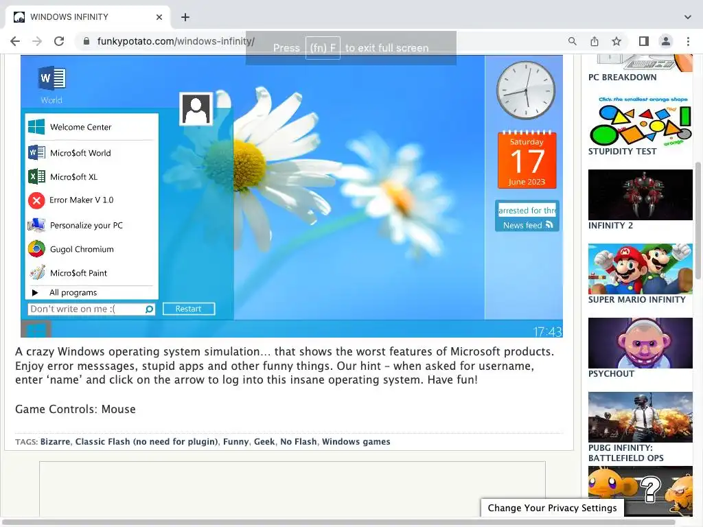The width and height of the screenshot is (703, 527).
Task: Click the Geek tag link
Action: tap(264, 441)
